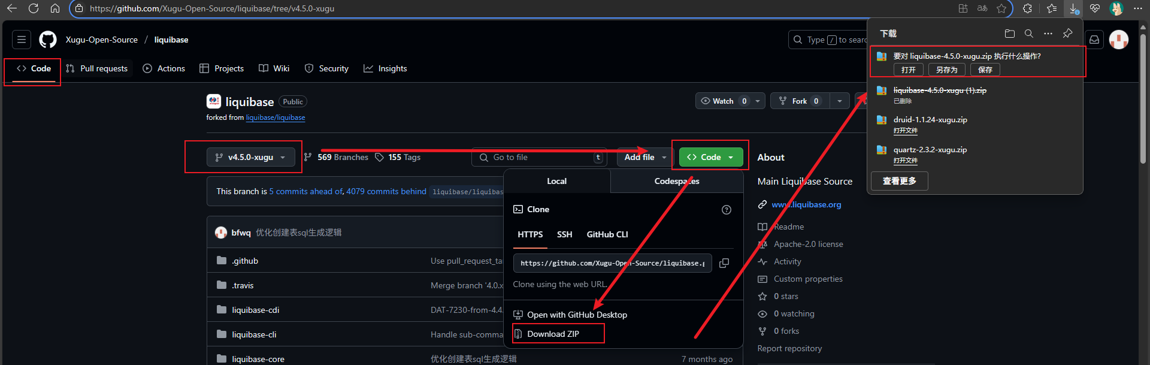Open the Watch options dropdown arrow
Viewport: 1150px width, 365px height.
[x=758, y=101]
